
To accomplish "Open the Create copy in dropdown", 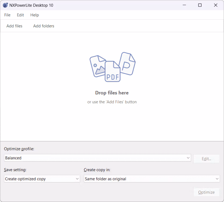I will [152, 179].
